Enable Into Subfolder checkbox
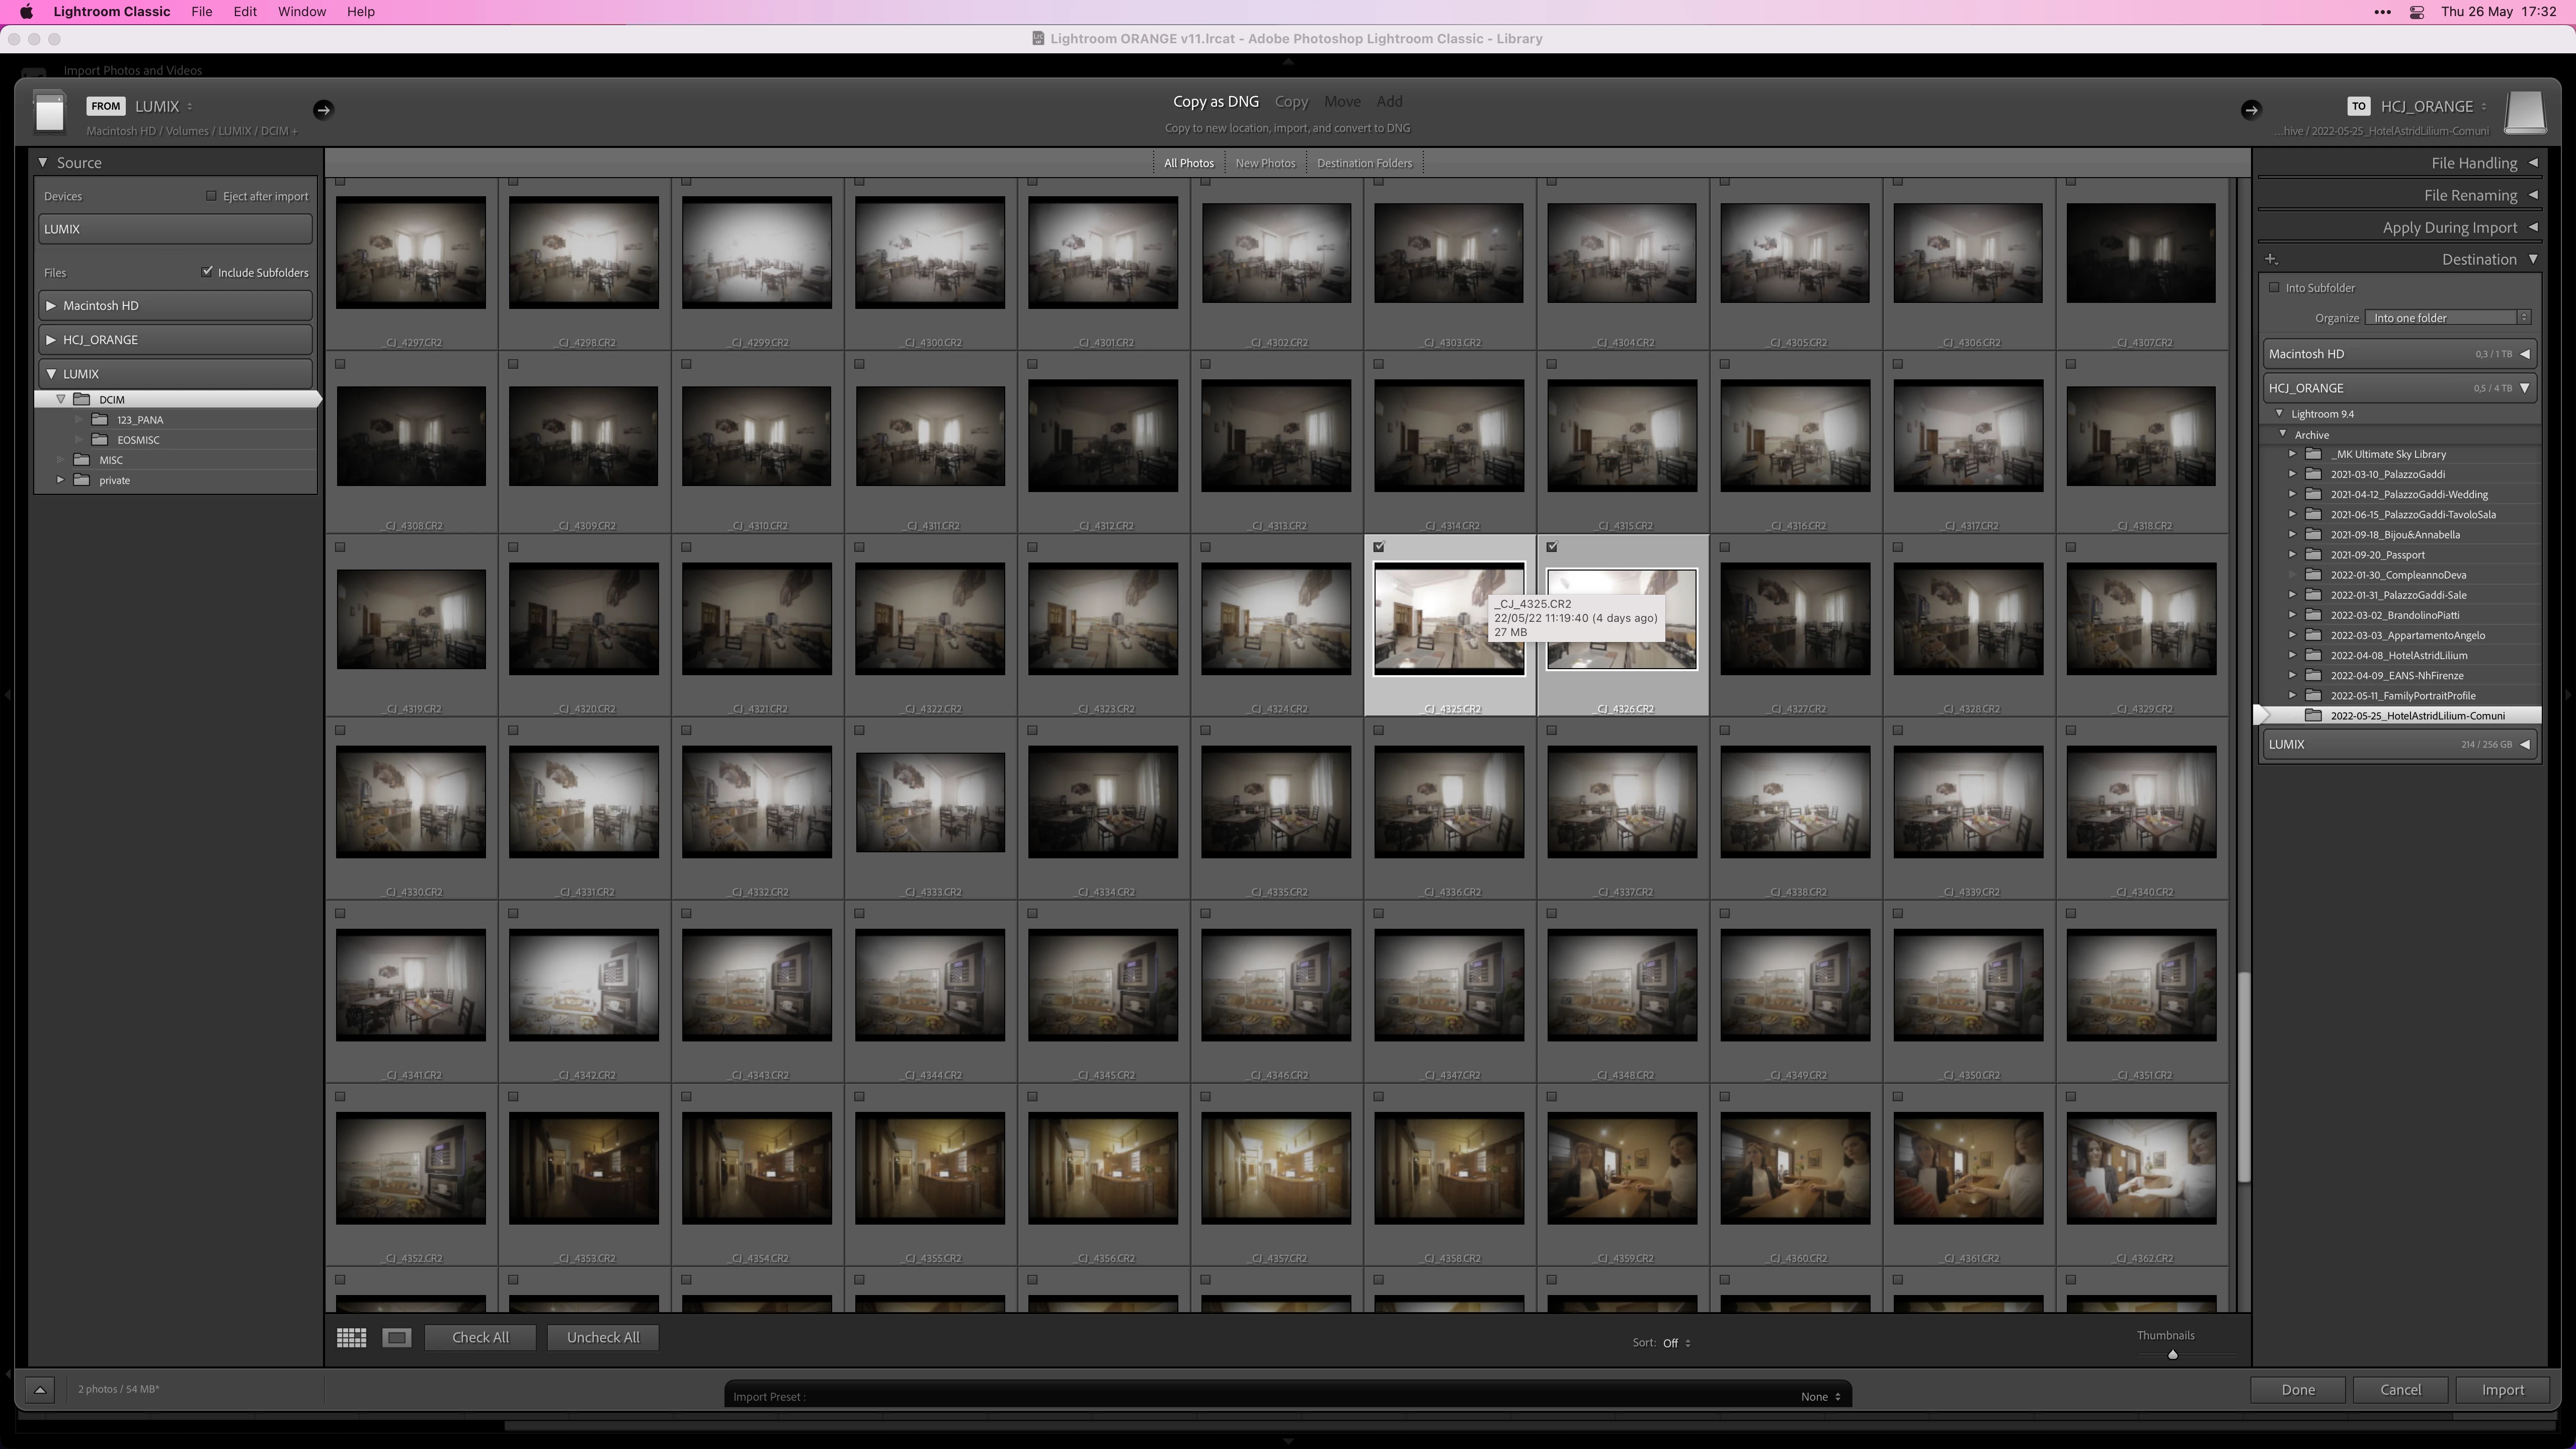The image size is (2576, 1449). click(x=2274, y=288)
